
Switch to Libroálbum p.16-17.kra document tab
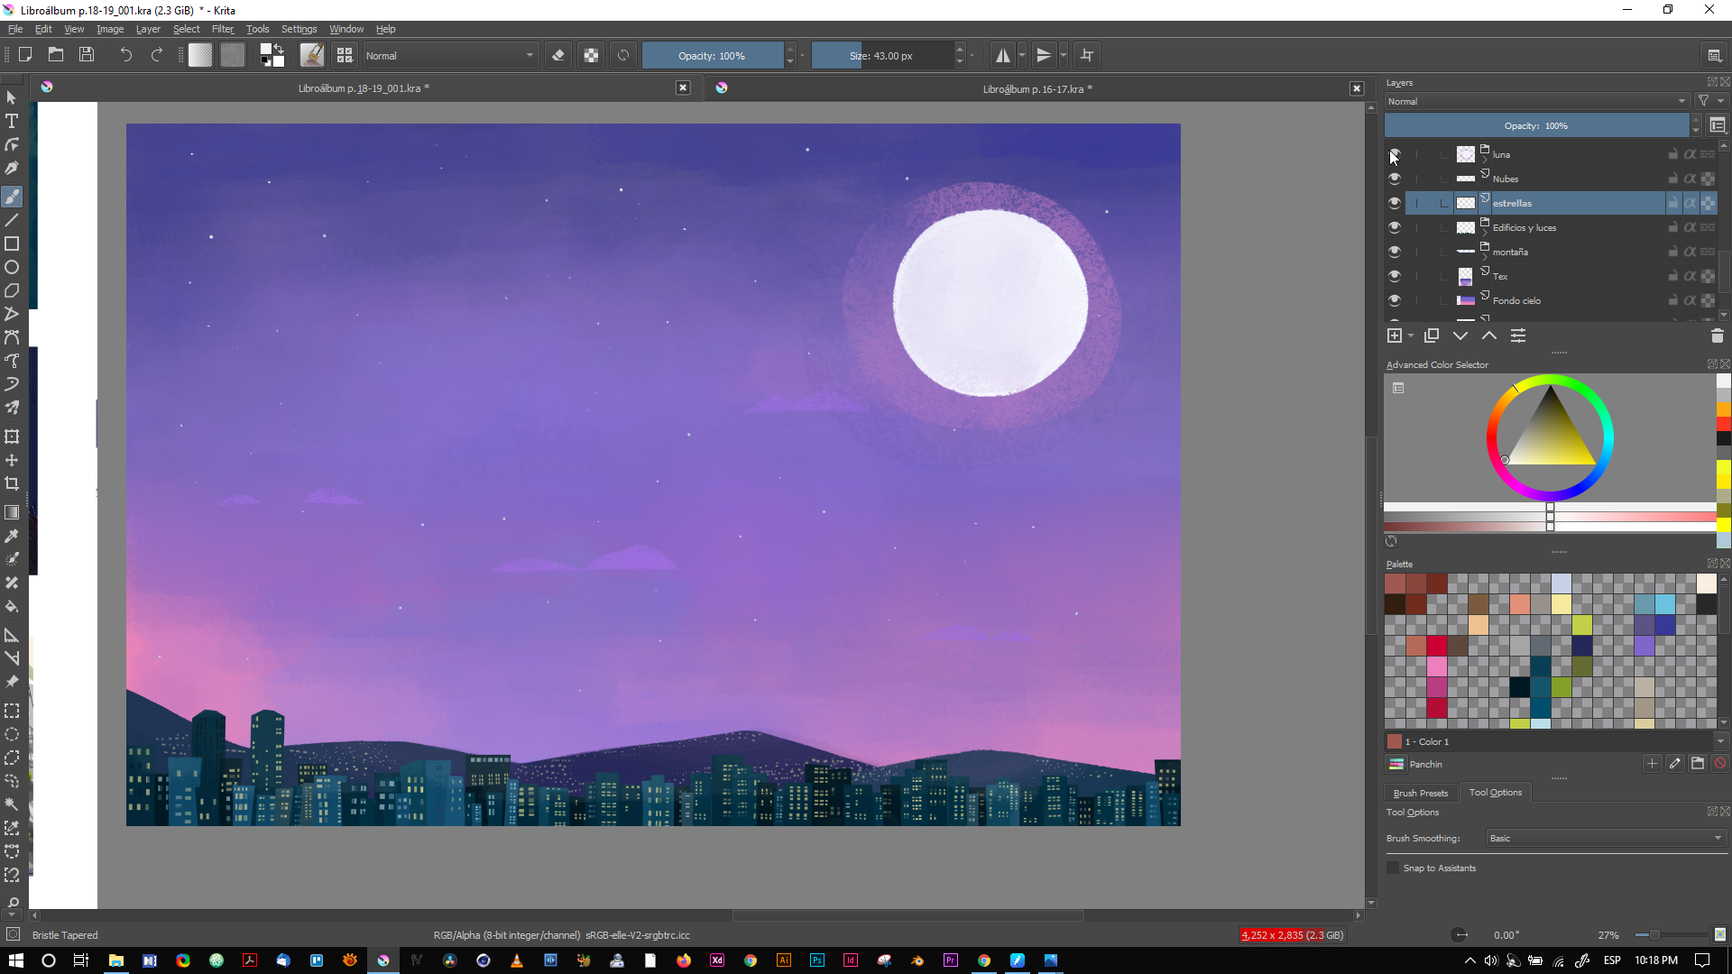pos(1037,88)
